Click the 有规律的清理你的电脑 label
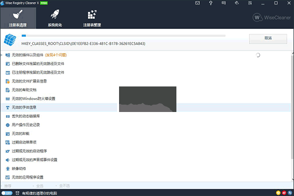This screenshot has height=196, width=294. 40,193
